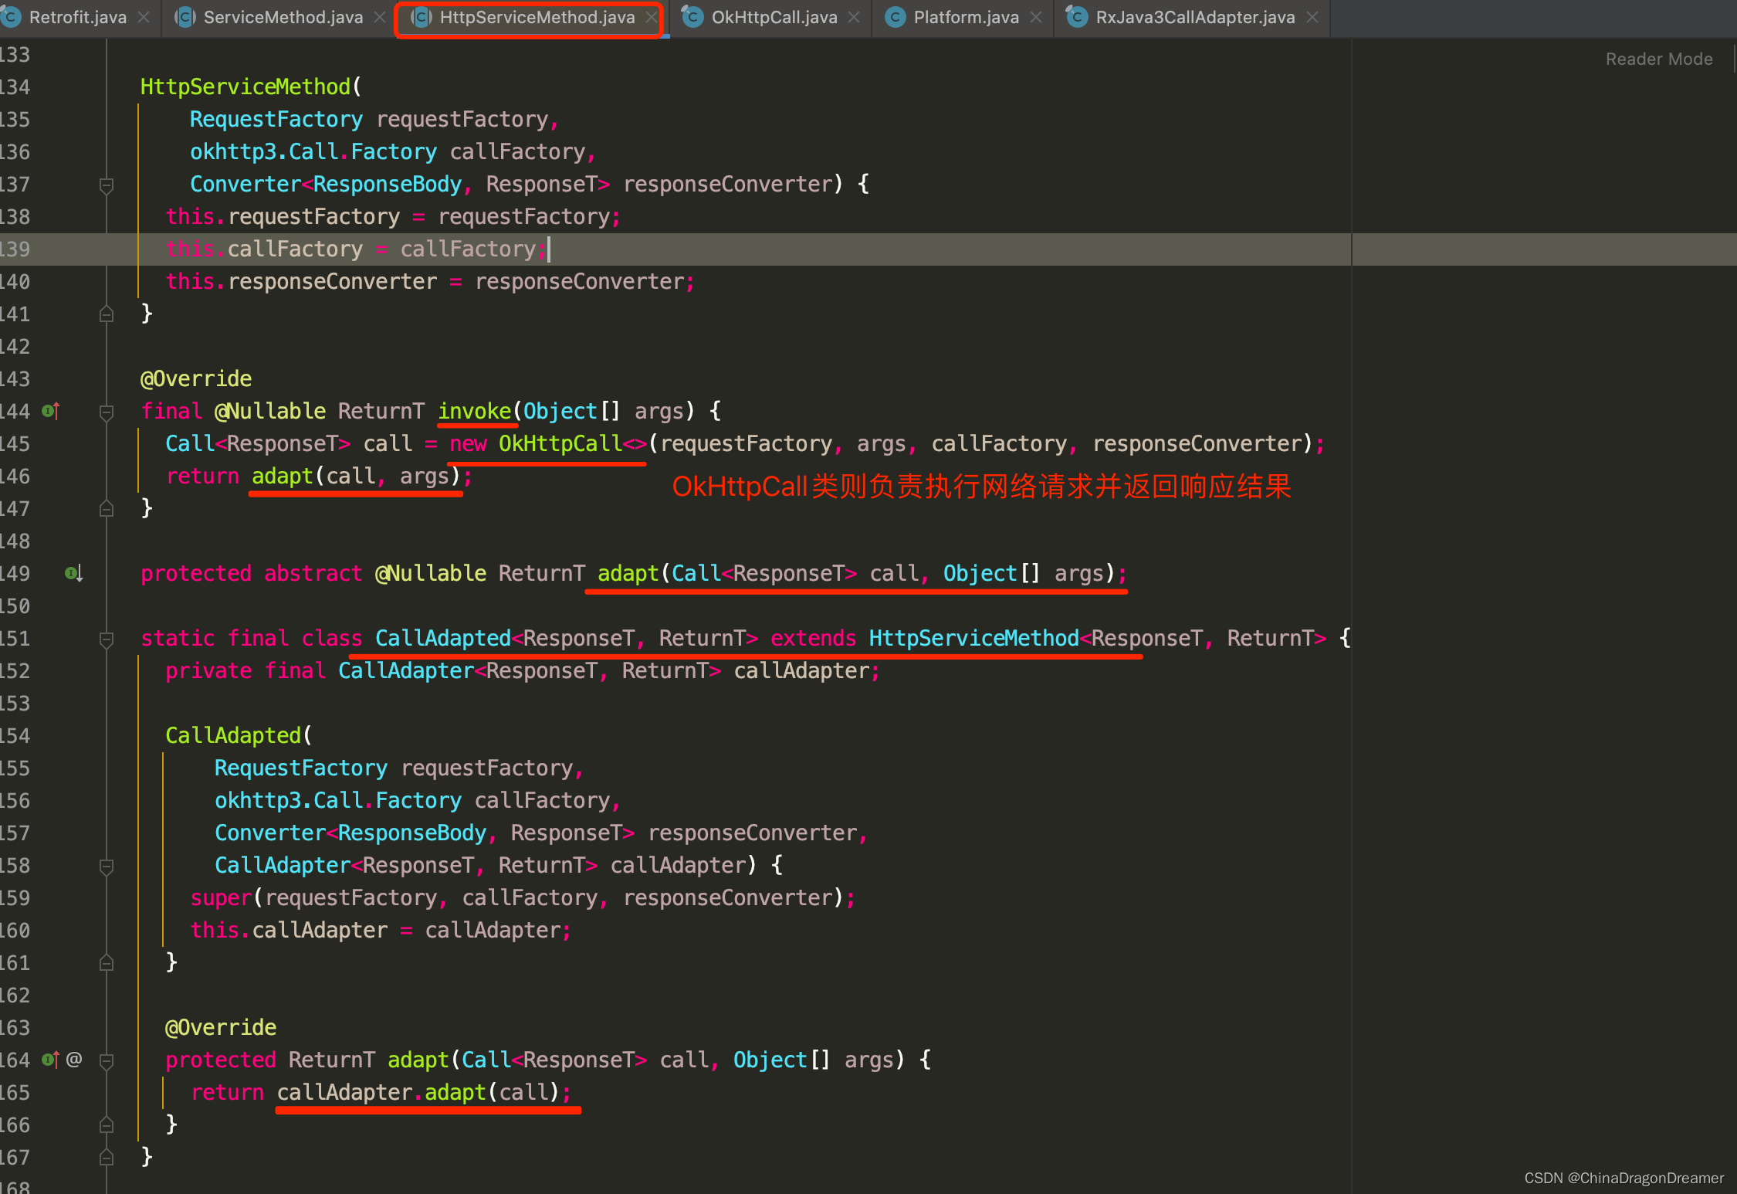This screenshot has width=1737, height=1194.
Task: Click the @Override annotation on line 163
Action: 221,1027
